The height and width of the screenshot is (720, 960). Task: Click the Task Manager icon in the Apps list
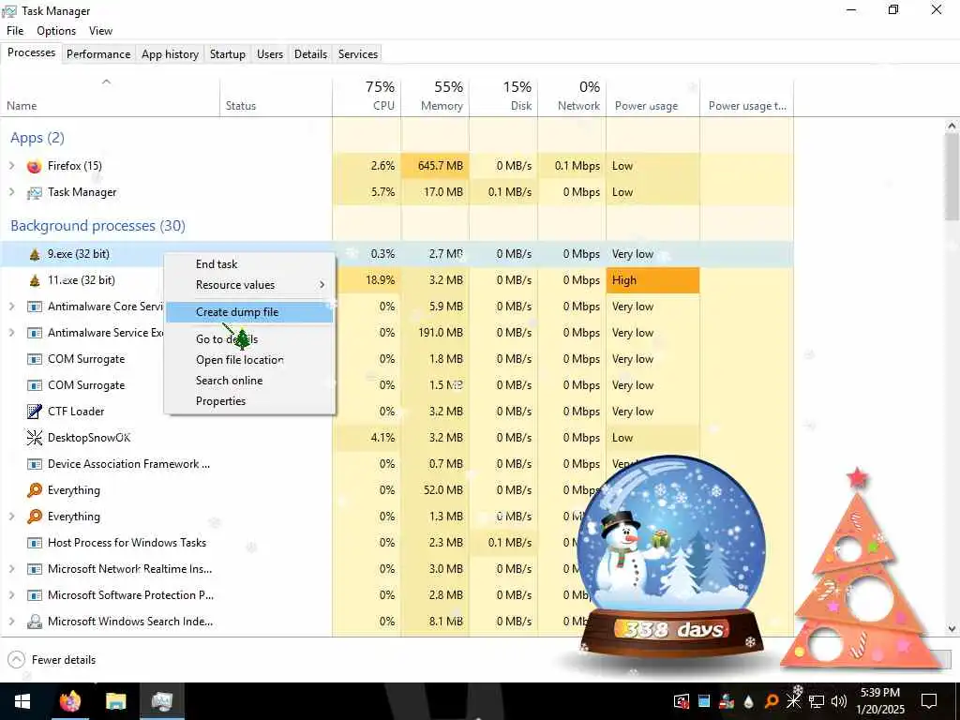[x=35, y=192]
